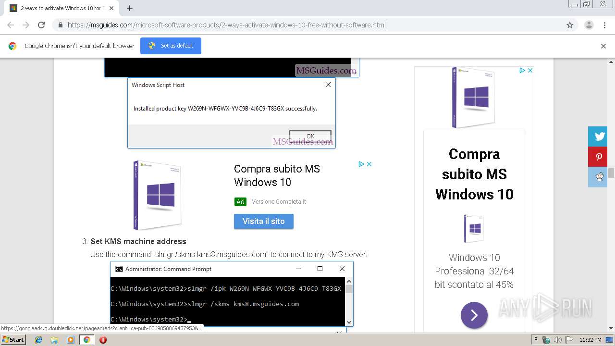This screenshot has height=346, width=615.
Task: Click Windows Script Host dialog screenshot
Action: [x=232, y=113]
